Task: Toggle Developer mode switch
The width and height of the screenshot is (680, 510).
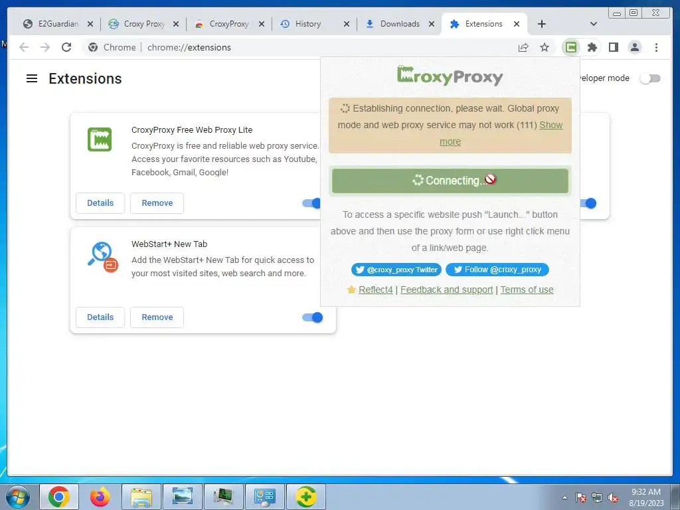Action: (651, 78)
